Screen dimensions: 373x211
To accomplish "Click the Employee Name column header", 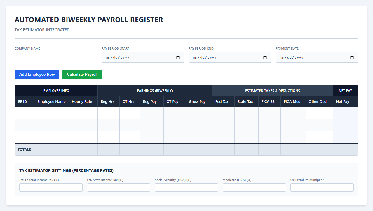I will [x=52, y=101].
